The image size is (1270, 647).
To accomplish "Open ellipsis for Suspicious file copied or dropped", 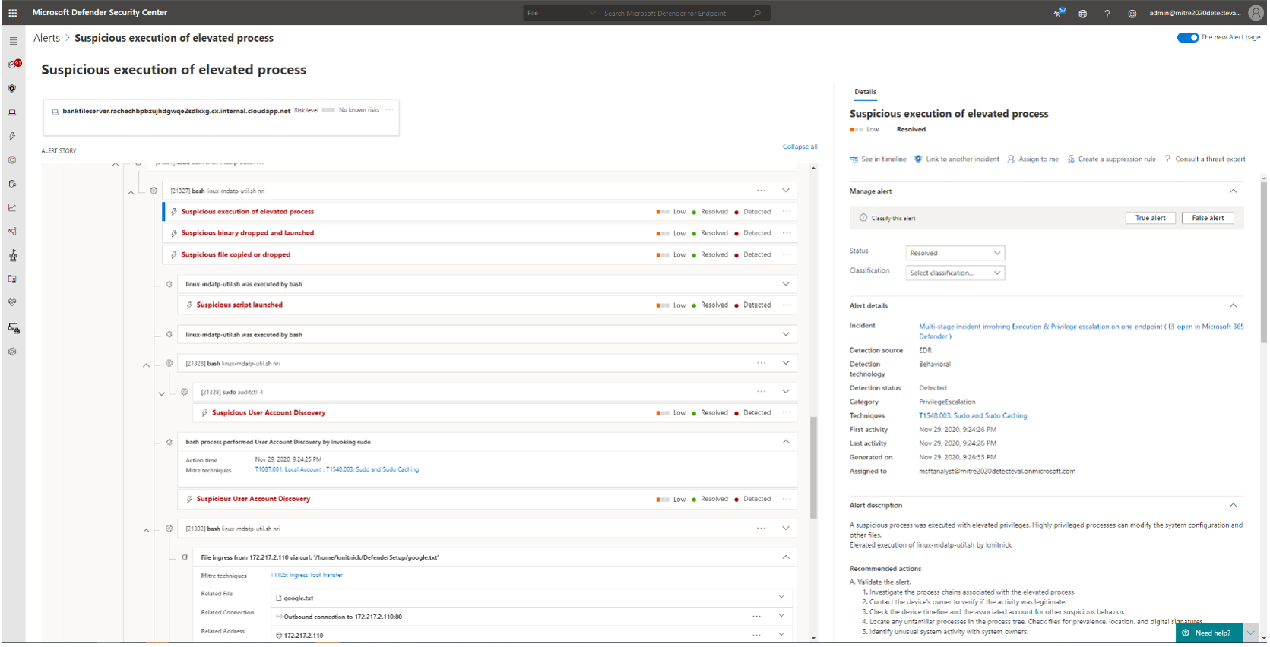I will coord(787,254).
